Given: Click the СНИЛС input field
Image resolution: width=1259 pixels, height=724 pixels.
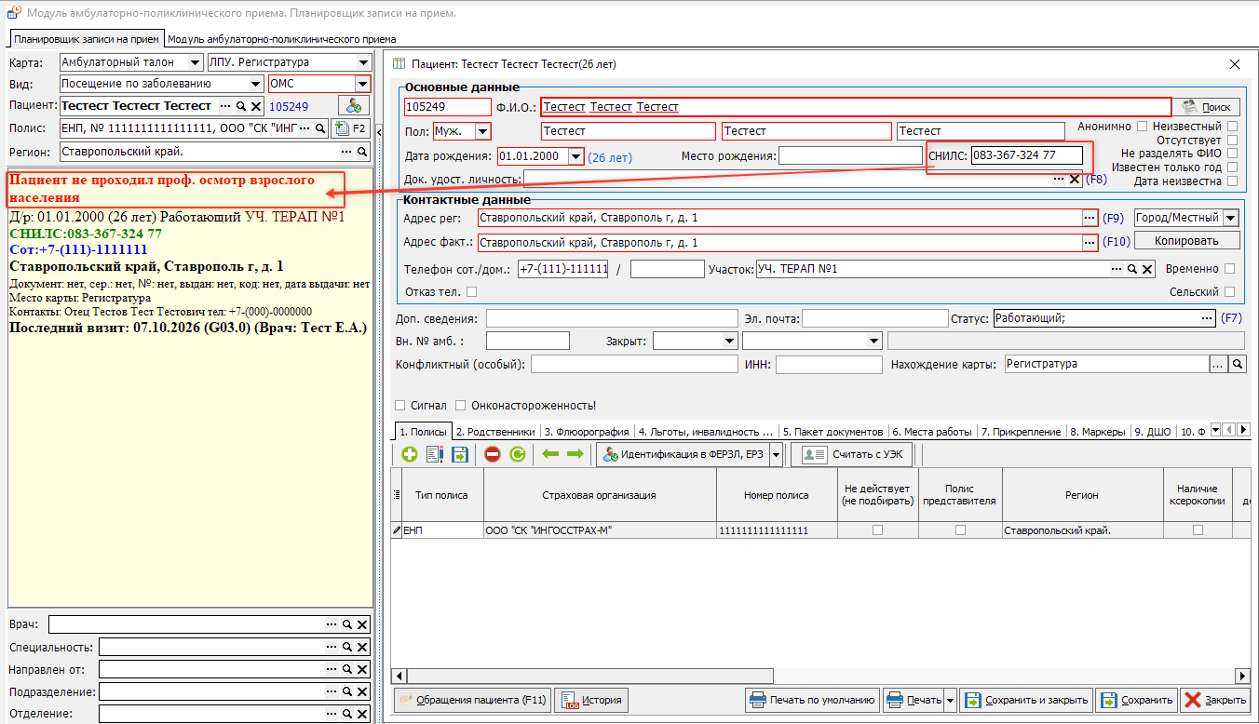Looking at the screenshot, I should click(x=1026, y=155).
